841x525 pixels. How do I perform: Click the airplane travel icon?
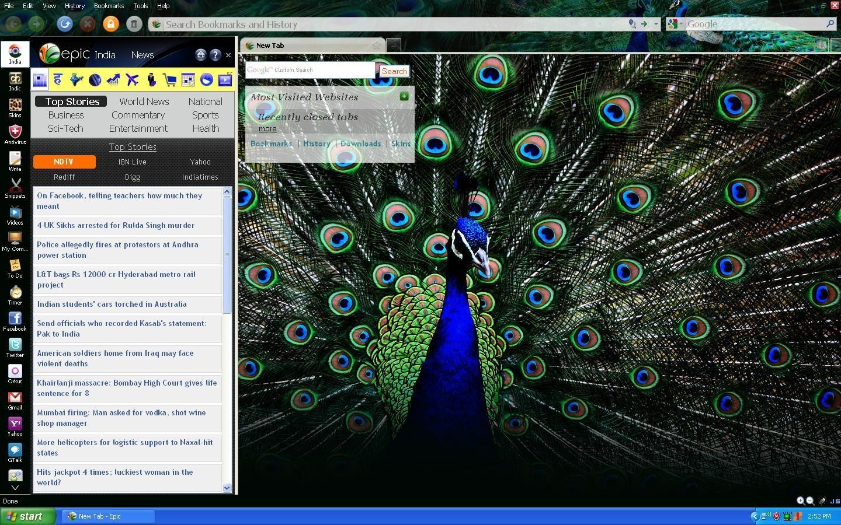[x=133, y=80]
